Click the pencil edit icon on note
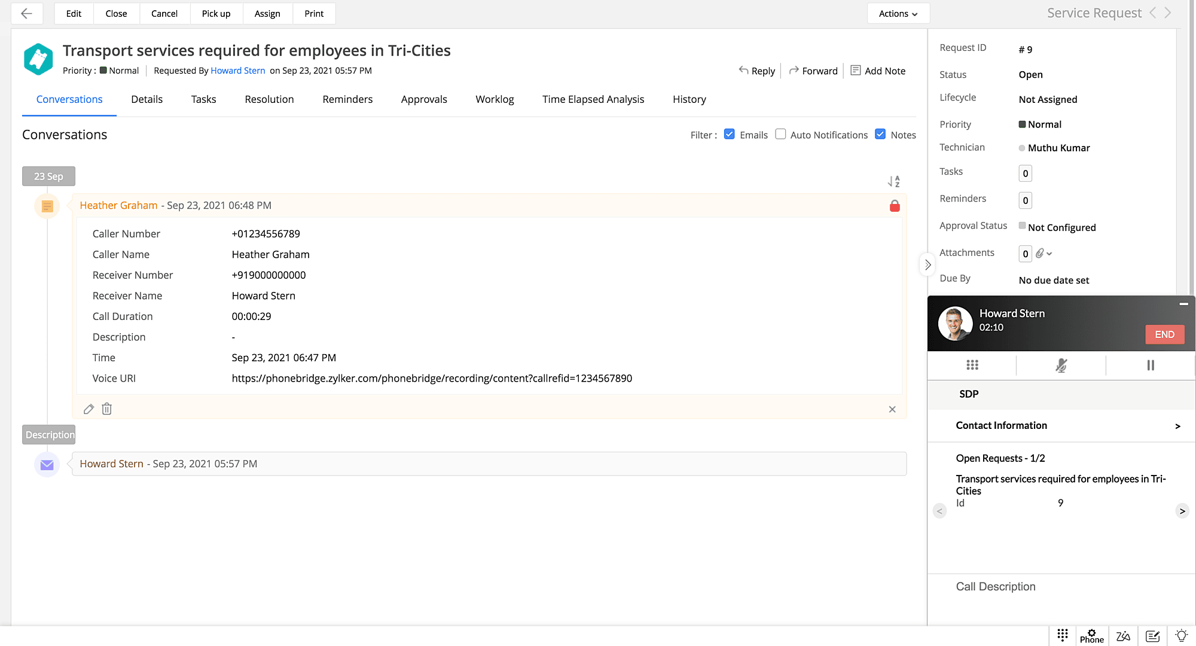This screenshot has height=646, width=1196. (x=89, y=409)
